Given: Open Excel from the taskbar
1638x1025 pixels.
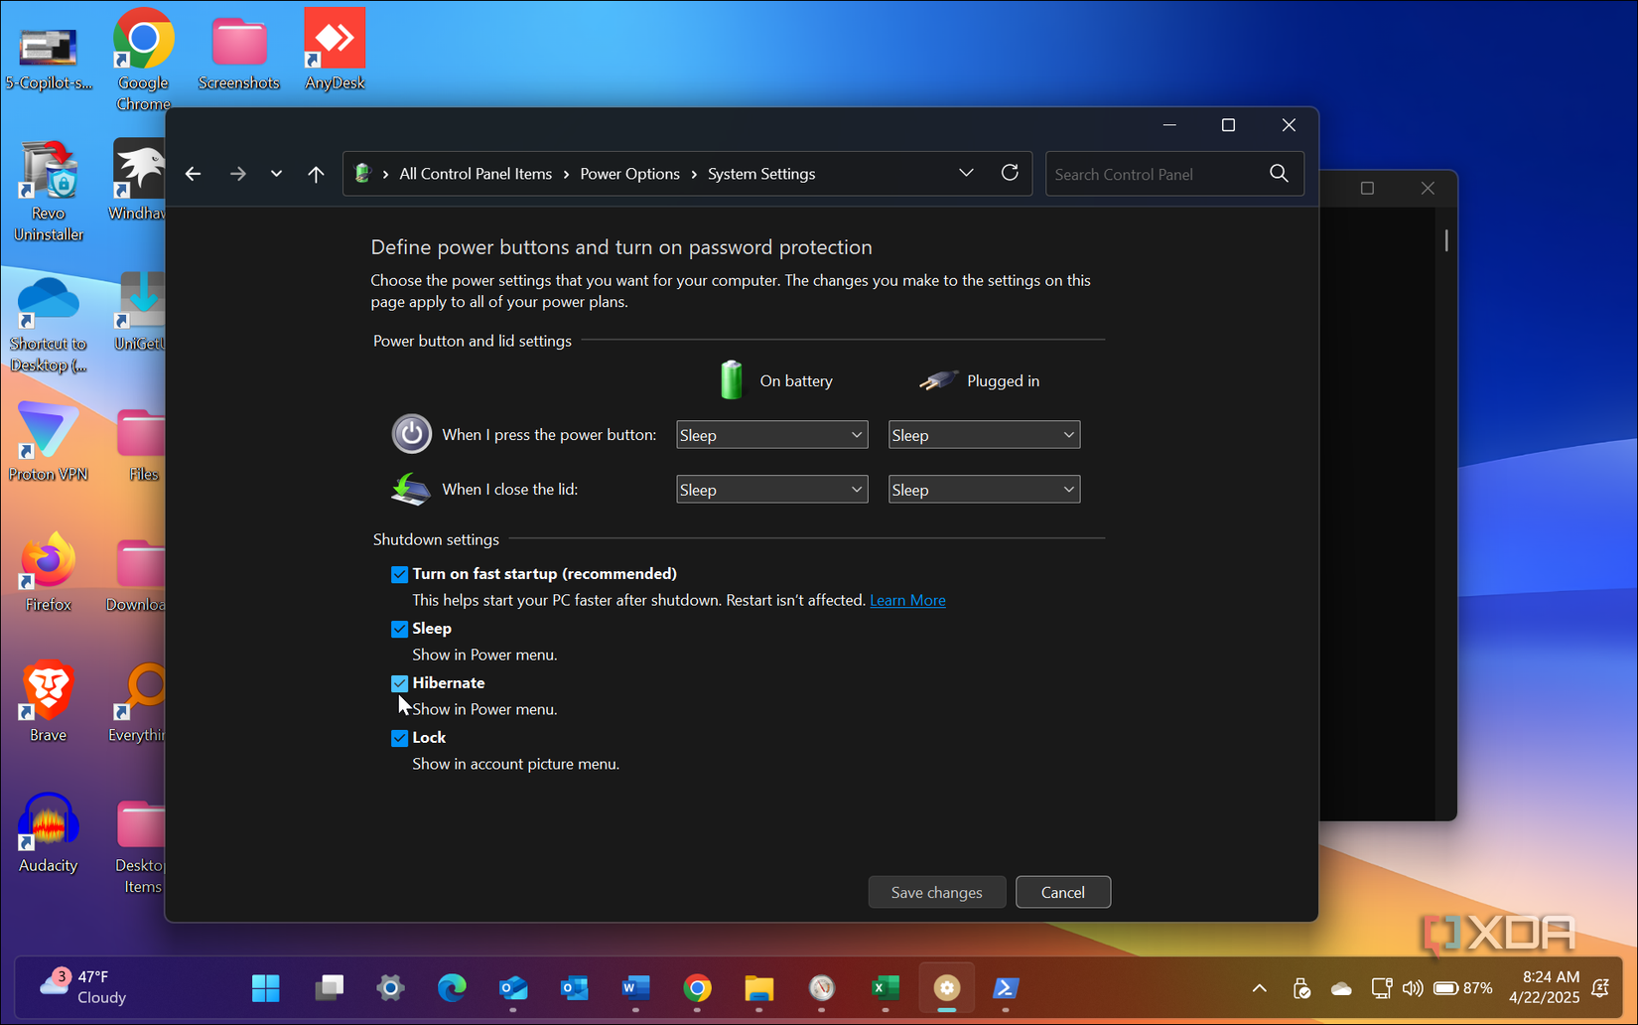Looking at the screenshot, I should coord(884,988).
